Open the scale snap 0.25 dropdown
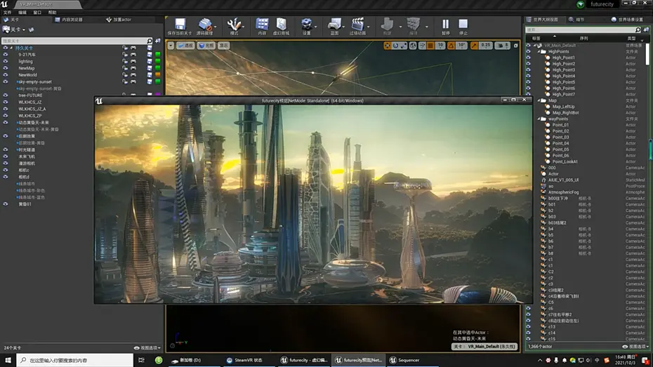 486,46
